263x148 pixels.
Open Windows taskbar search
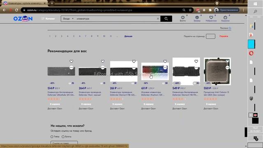click(x=255, y=12)
